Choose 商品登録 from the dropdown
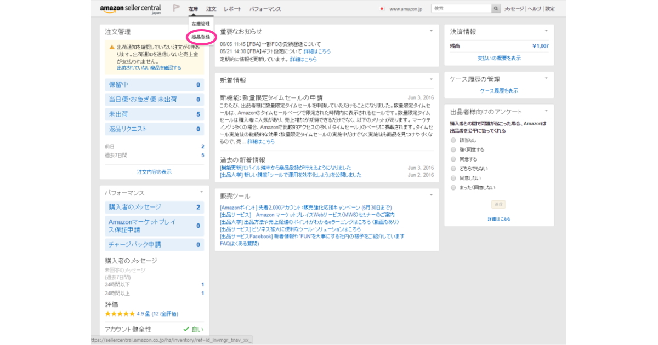This screenshot has height=345, width=658. pos(201,37)
